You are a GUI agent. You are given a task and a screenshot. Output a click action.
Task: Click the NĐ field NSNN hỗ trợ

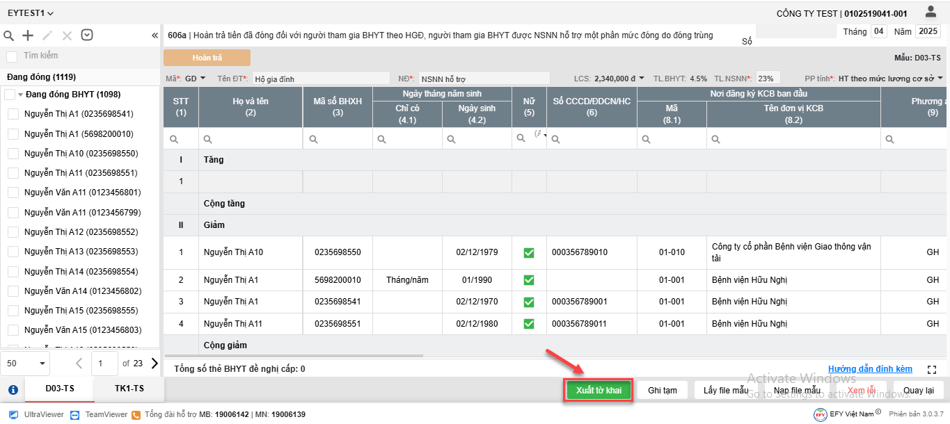[484, 79]
